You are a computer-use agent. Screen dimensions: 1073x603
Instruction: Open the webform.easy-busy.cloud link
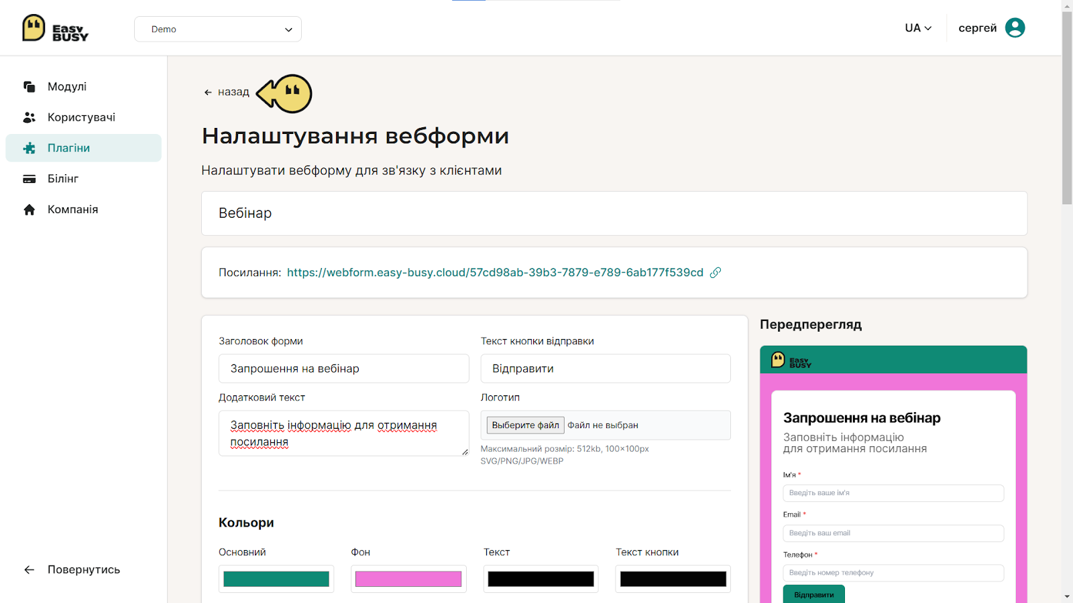point(495,273)
